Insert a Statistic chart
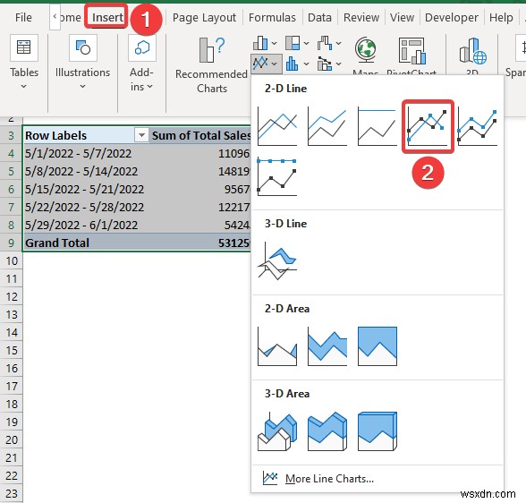Viewport: 526px width, 503px height. coord(293,63)
